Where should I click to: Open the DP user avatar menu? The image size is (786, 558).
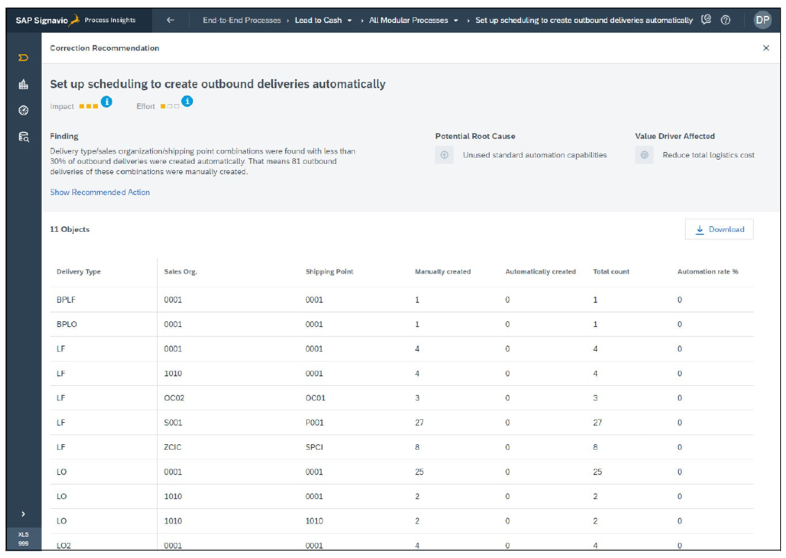tap(762, 20)
